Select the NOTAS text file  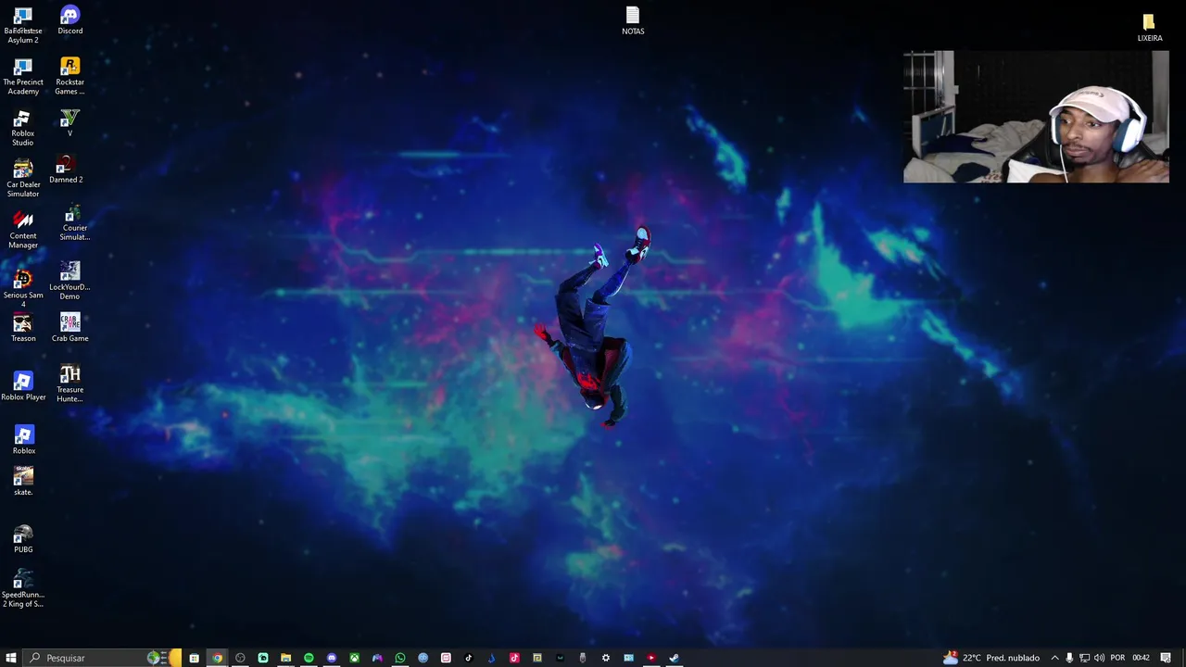pos(633,21)
